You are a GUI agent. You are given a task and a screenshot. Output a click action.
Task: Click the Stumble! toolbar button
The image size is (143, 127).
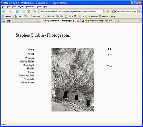coord(7,16)
